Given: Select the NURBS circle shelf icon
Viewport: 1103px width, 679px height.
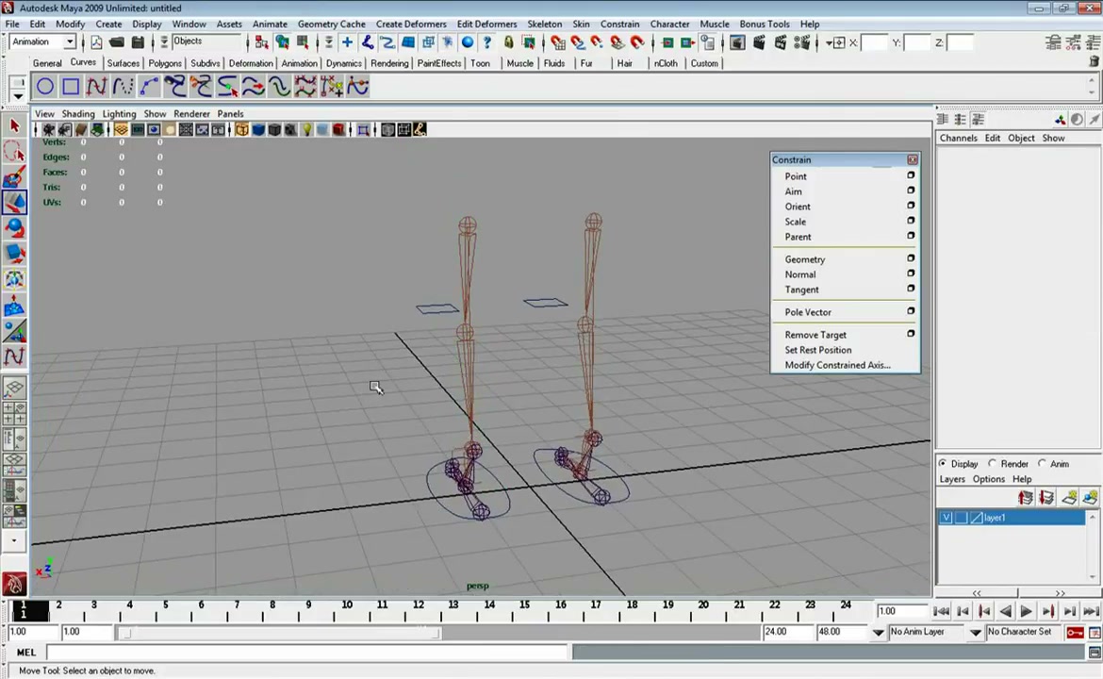Looking at the screenshot, I should [45, 87].
